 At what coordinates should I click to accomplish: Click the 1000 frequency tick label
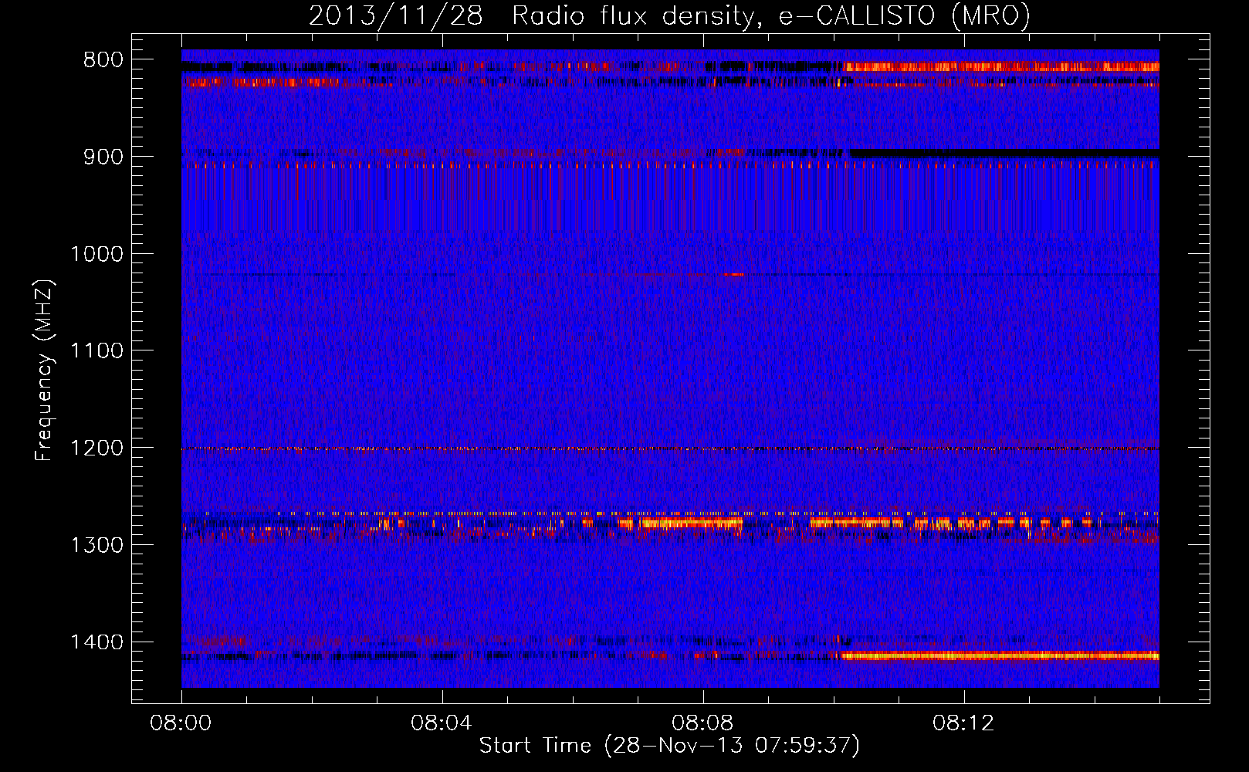coord(96,254)
